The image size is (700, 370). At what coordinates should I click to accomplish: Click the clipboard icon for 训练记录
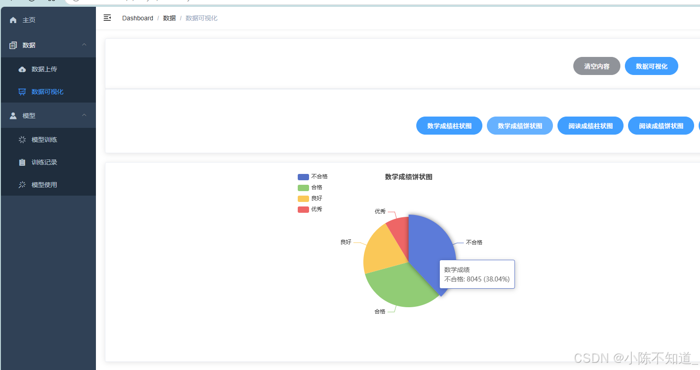pos(22,162)
